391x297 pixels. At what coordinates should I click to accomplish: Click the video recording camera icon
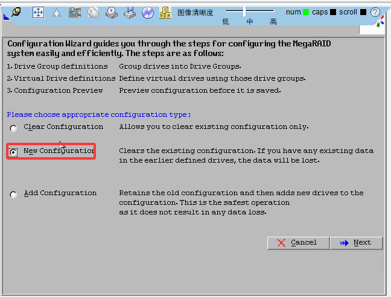(75, 13)
